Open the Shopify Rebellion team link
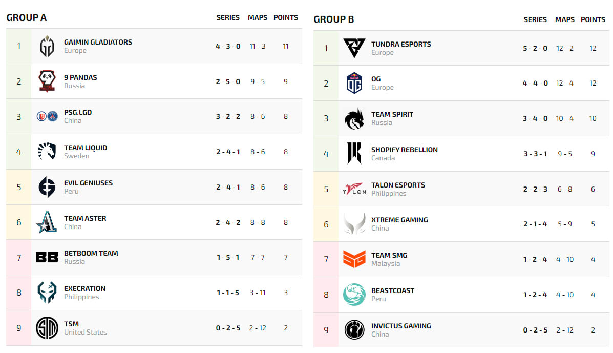 (404, 150)
